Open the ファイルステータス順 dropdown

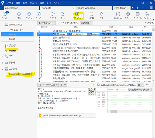pyautogui.click(x=48, y=85)
